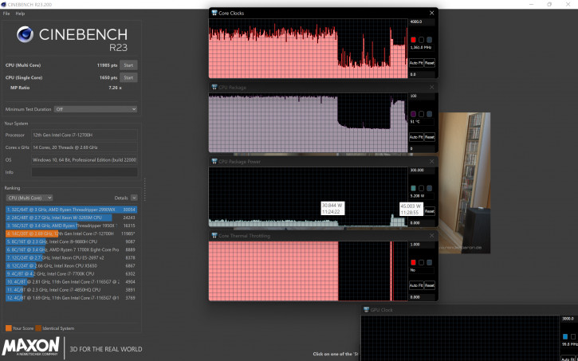Screen dimensions: 578x361
Task: Open the File menu in Cinebench
Action: click(6, 14)
